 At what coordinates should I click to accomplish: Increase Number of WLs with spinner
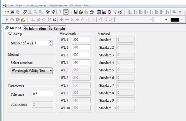pyautogui.click(x=51, y=42)
